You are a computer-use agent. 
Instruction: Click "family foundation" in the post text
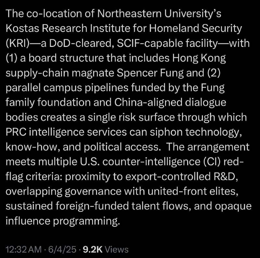48,102
